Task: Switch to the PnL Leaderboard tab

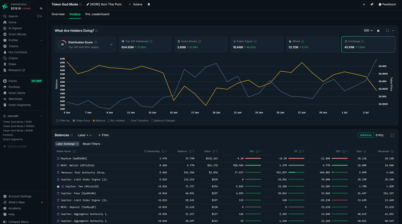Action: point(97,14)
